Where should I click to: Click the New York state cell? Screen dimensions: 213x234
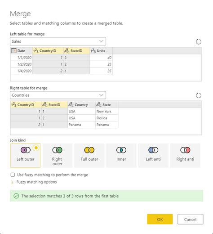[x=106, y=112]
